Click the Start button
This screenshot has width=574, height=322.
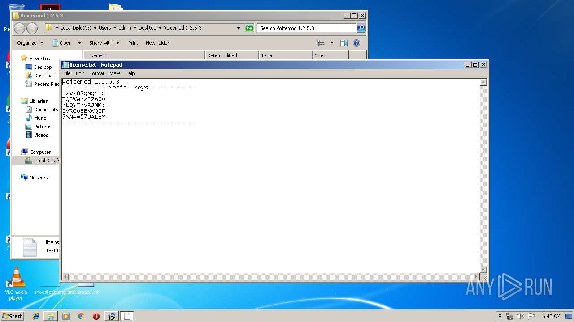pyautogui.click(x=12, y=316)
